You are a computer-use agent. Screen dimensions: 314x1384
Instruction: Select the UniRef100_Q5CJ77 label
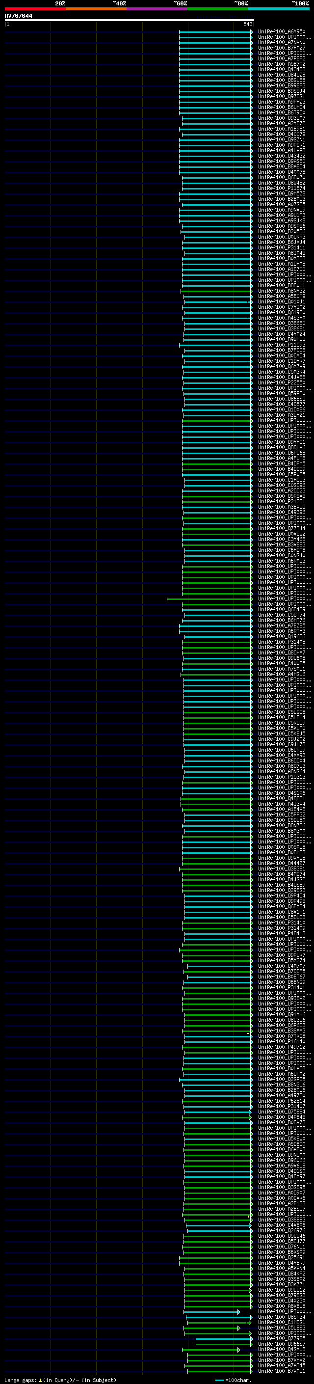pos(281,1241)
